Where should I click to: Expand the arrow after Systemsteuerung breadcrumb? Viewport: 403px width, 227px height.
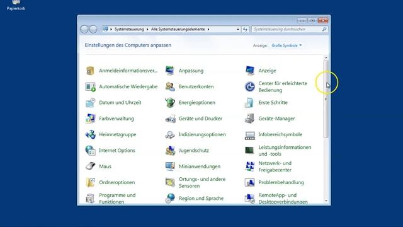pos(147,30)
